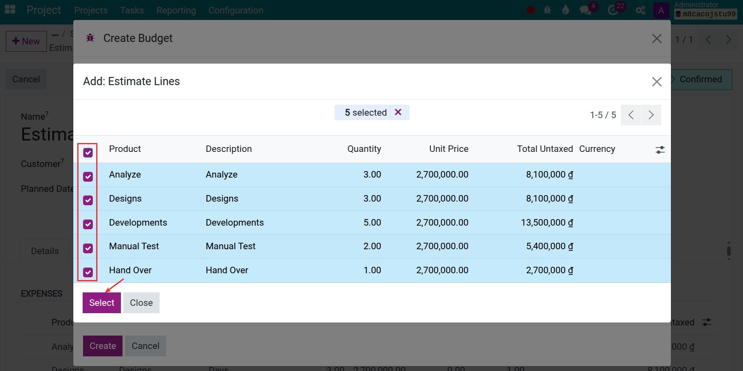The image size is (743, 371).
Task: Open the settings gears icon in navbar
Action: click(640, 10)
